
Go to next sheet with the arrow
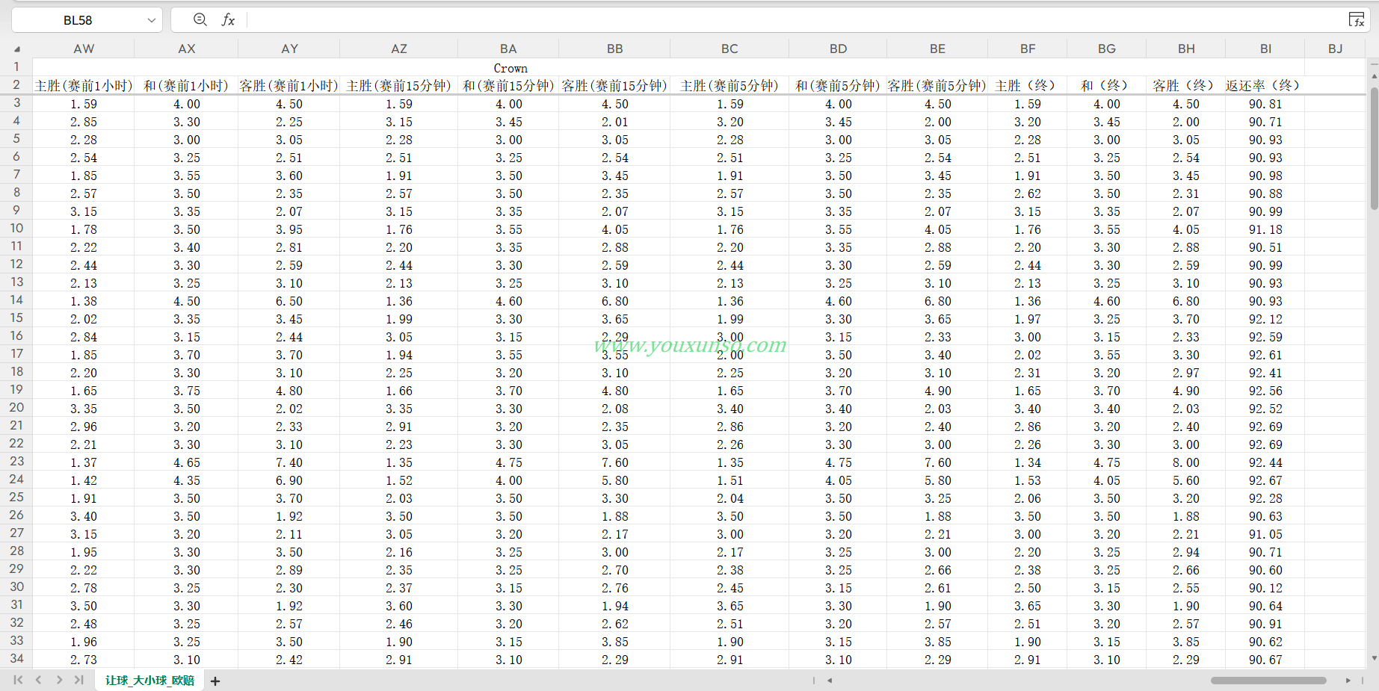pyautogui.click(x=59, y=680)
